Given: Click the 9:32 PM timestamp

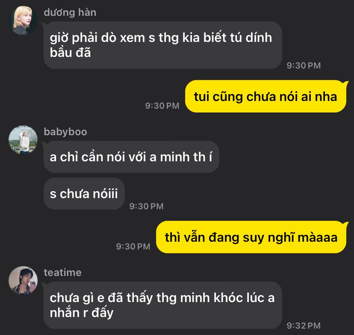Looking at the screenshot, I should pos(304,326).
